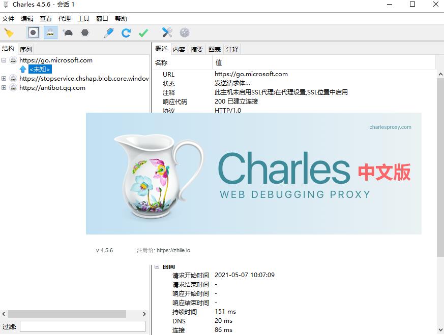The height and width of the screenshot is (335, 444).
Task: Open the 编辑 menu
Action: (x=27, y=19)
